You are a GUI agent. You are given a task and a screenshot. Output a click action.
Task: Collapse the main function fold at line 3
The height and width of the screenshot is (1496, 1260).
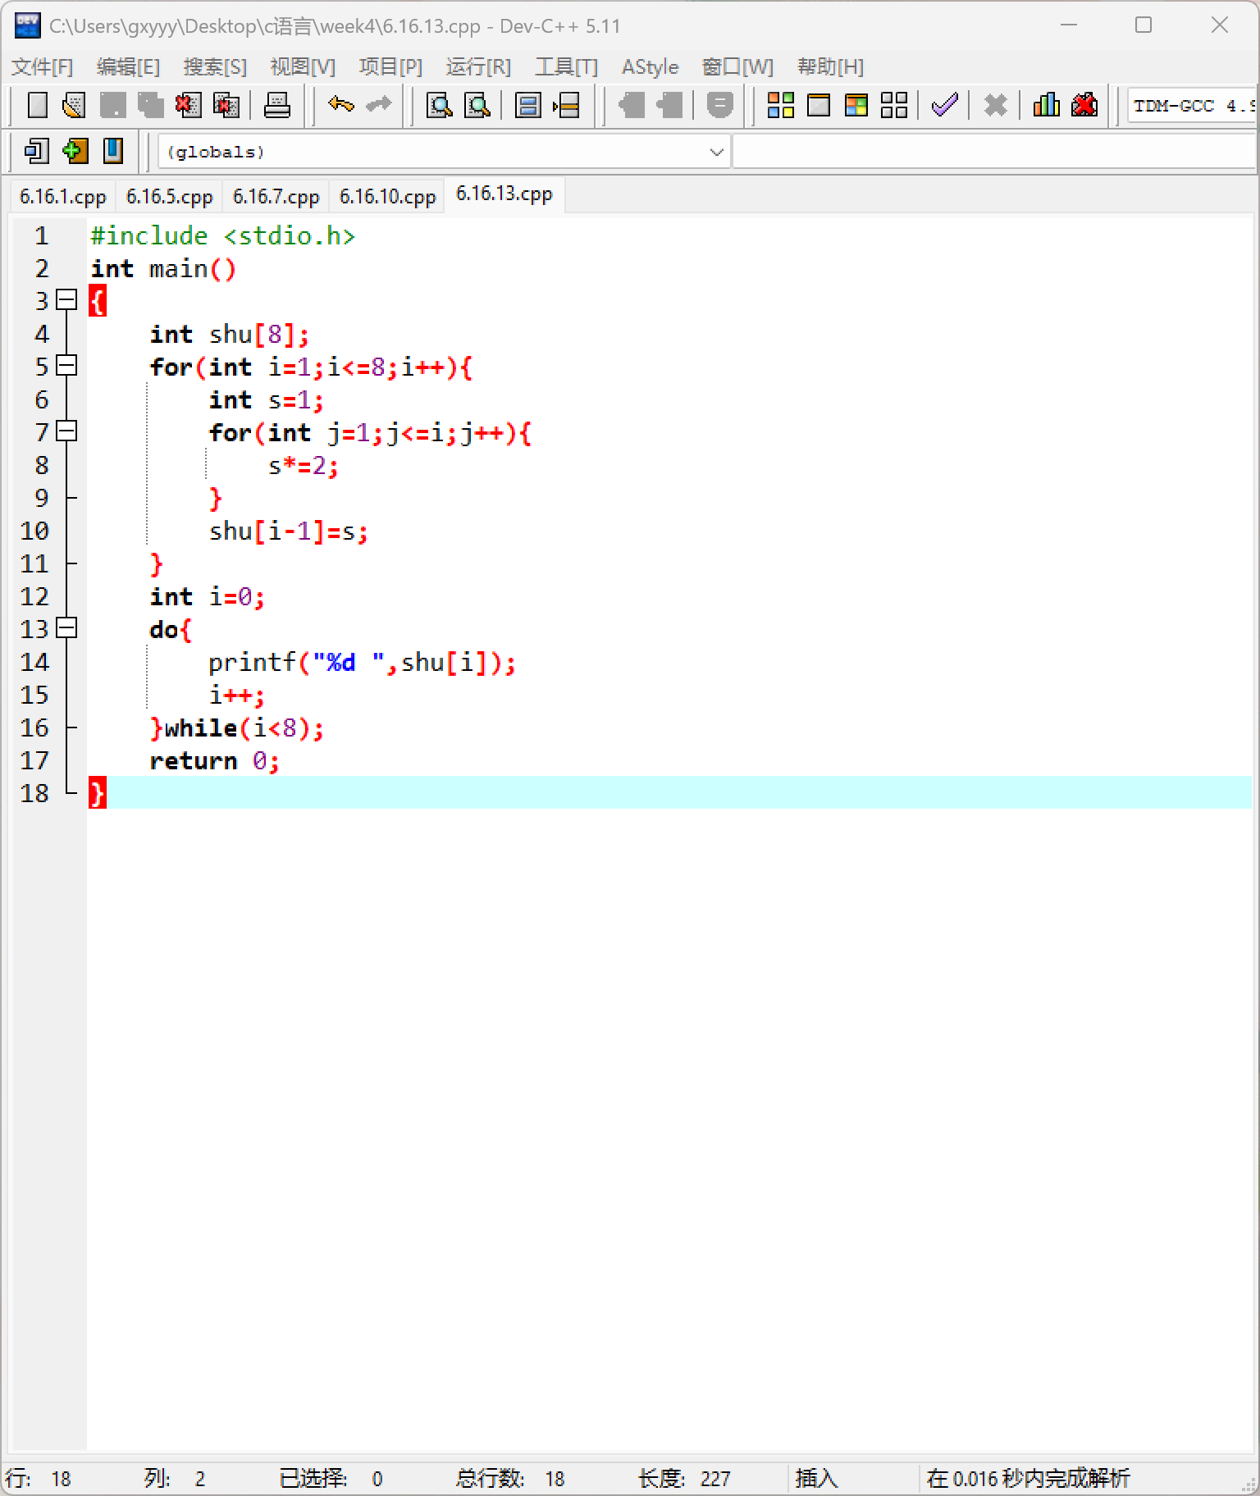(x=66, y=300)
